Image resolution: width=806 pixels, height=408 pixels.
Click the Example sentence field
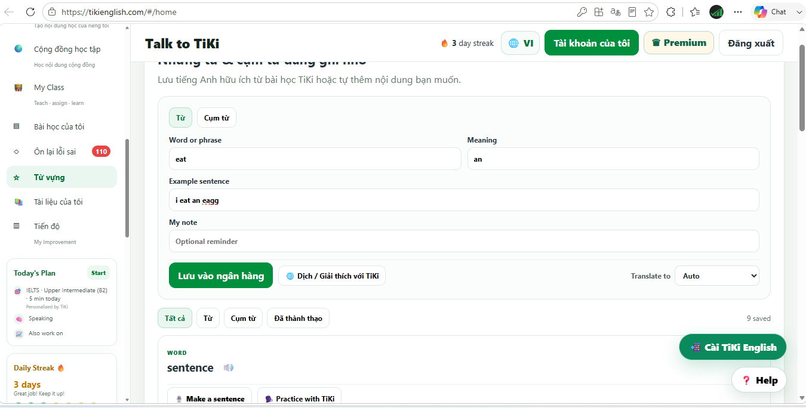(x=464, y=200)
